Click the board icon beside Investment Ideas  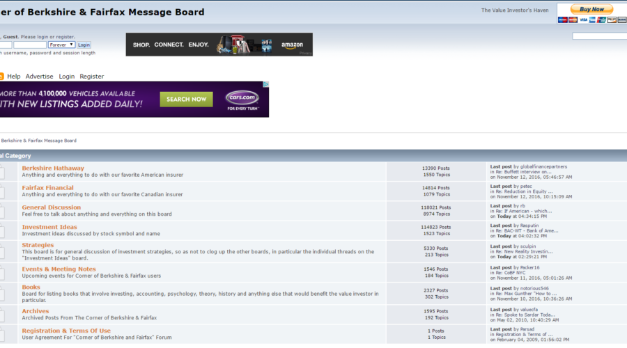tap(2, 230)
